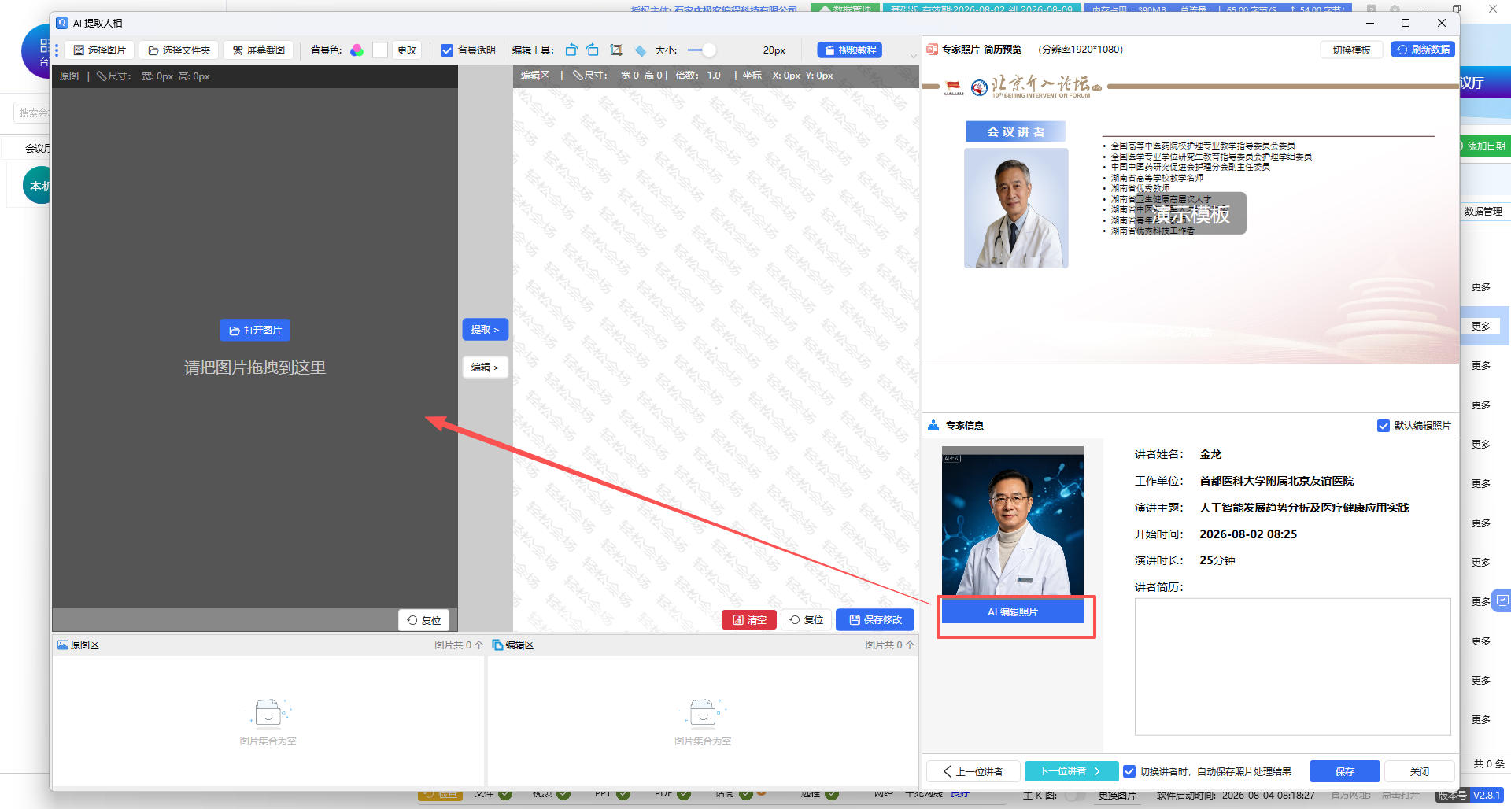The width and height of the screenshot is (1511, 809).
Task: Click the 提取 > extract button
Action: click(x=485, y=330)
